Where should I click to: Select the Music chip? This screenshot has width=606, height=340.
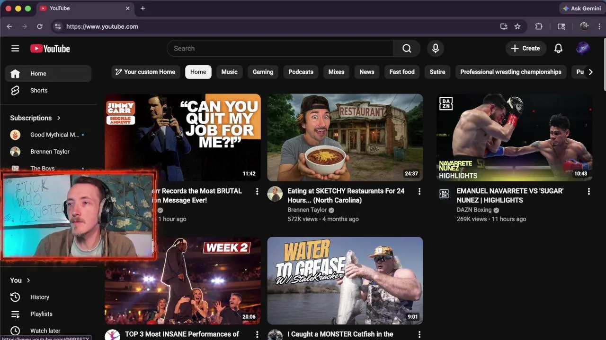tap(230, 72)
